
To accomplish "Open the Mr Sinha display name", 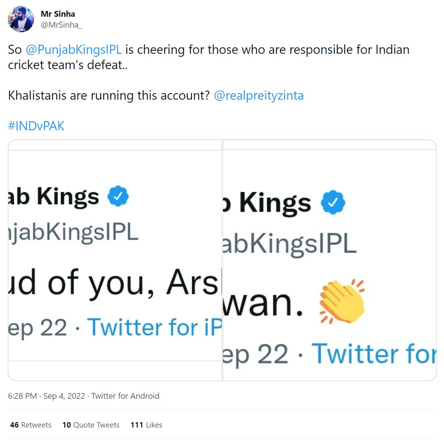I will point(58,14).
